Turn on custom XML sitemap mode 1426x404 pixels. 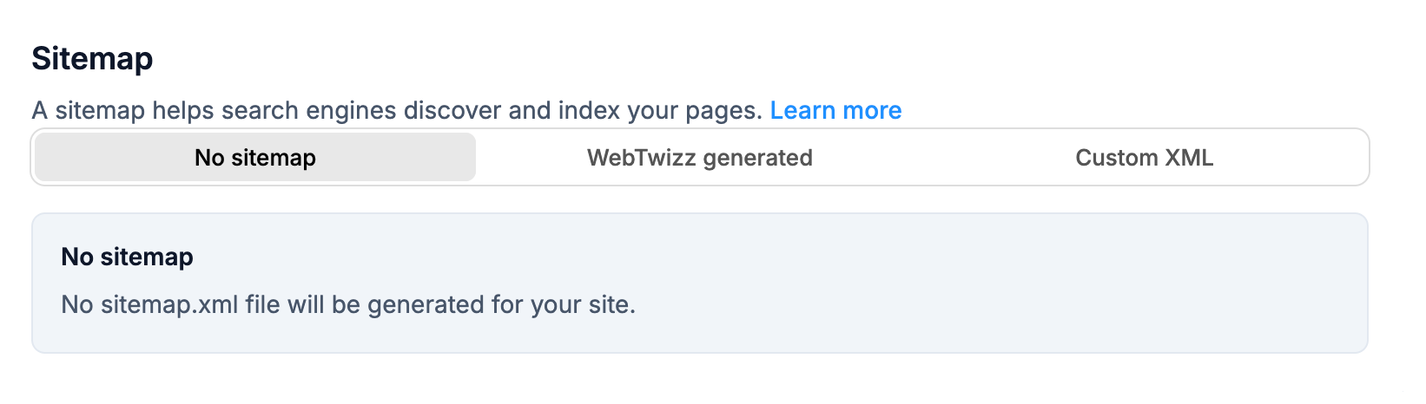1144,158
